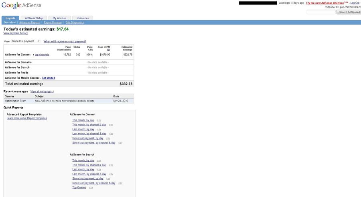Download csv for Content Since last payment by day
The image size is (361, 197).
[x=108, y=138]
